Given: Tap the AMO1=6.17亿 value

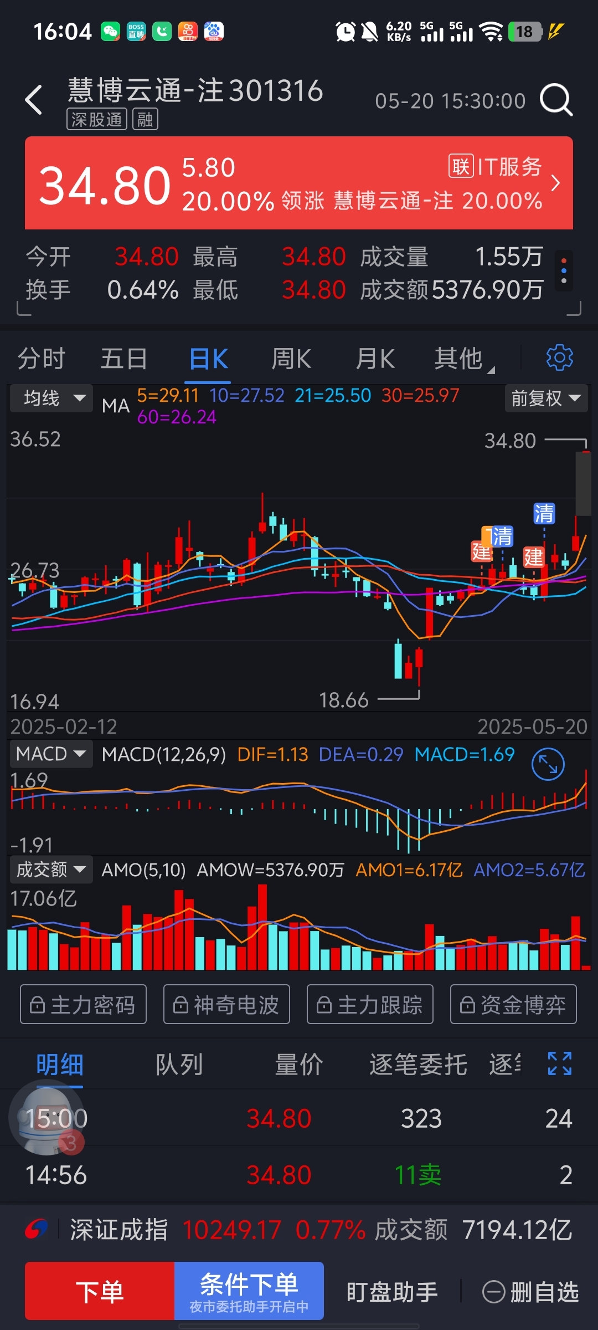Looking at the screenshot, I should [409, 869].
